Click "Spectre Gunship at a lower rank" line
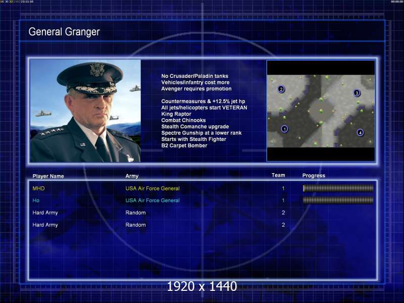The height and width of the screenshot is (303, 404). 201,133
